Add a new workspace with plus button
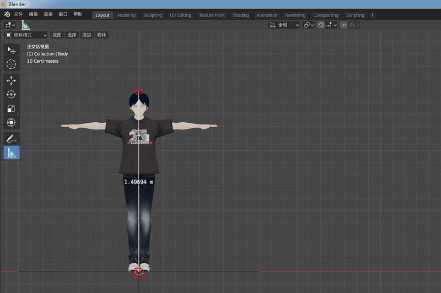The height and width of the screenshot is (293, 441). coord(373,15)
